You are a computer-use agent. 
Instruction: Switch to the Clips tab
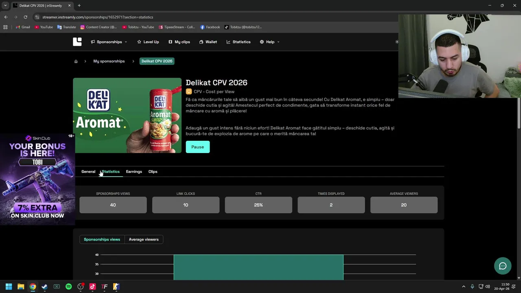[x=153, y=171]
